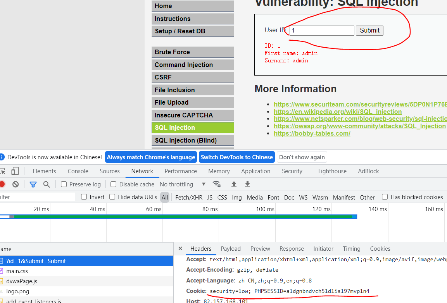447x303 pixels.
Task: Toggle the filter funnel icon
Action: coord(33,184)
